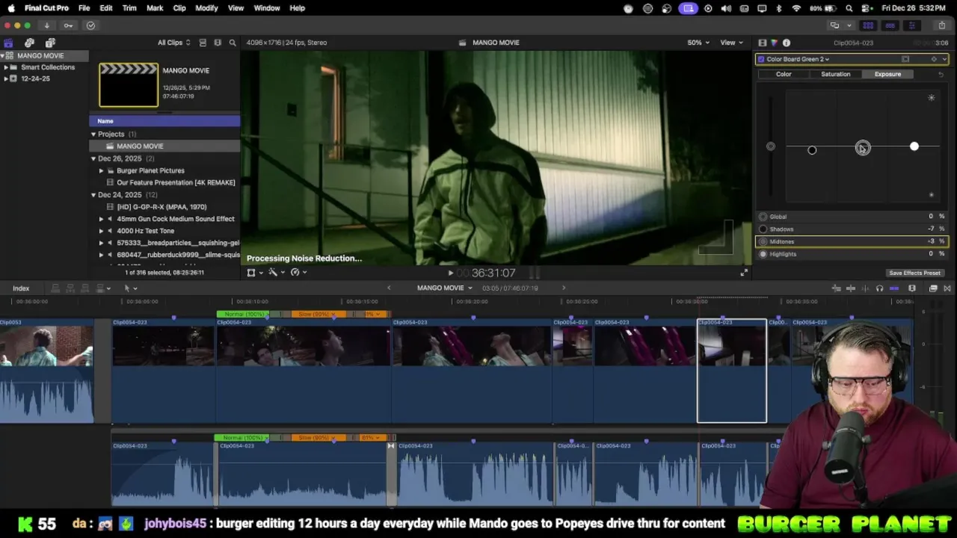Open the Color inspector triangle icon
The width and height of the screenshot is (957, 538).
[774, 43]
